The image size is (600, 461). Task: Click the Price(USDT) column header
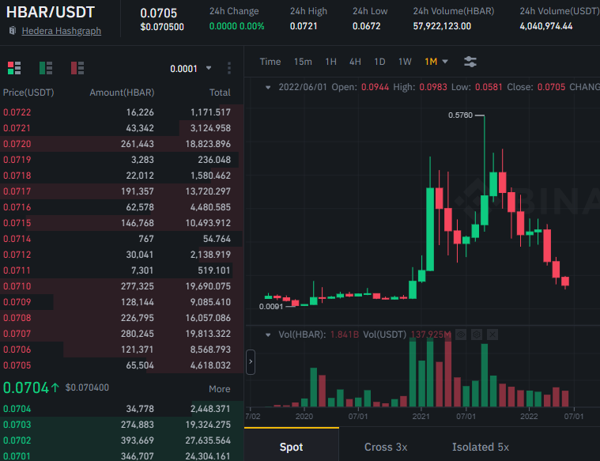(x=28, y=93)
